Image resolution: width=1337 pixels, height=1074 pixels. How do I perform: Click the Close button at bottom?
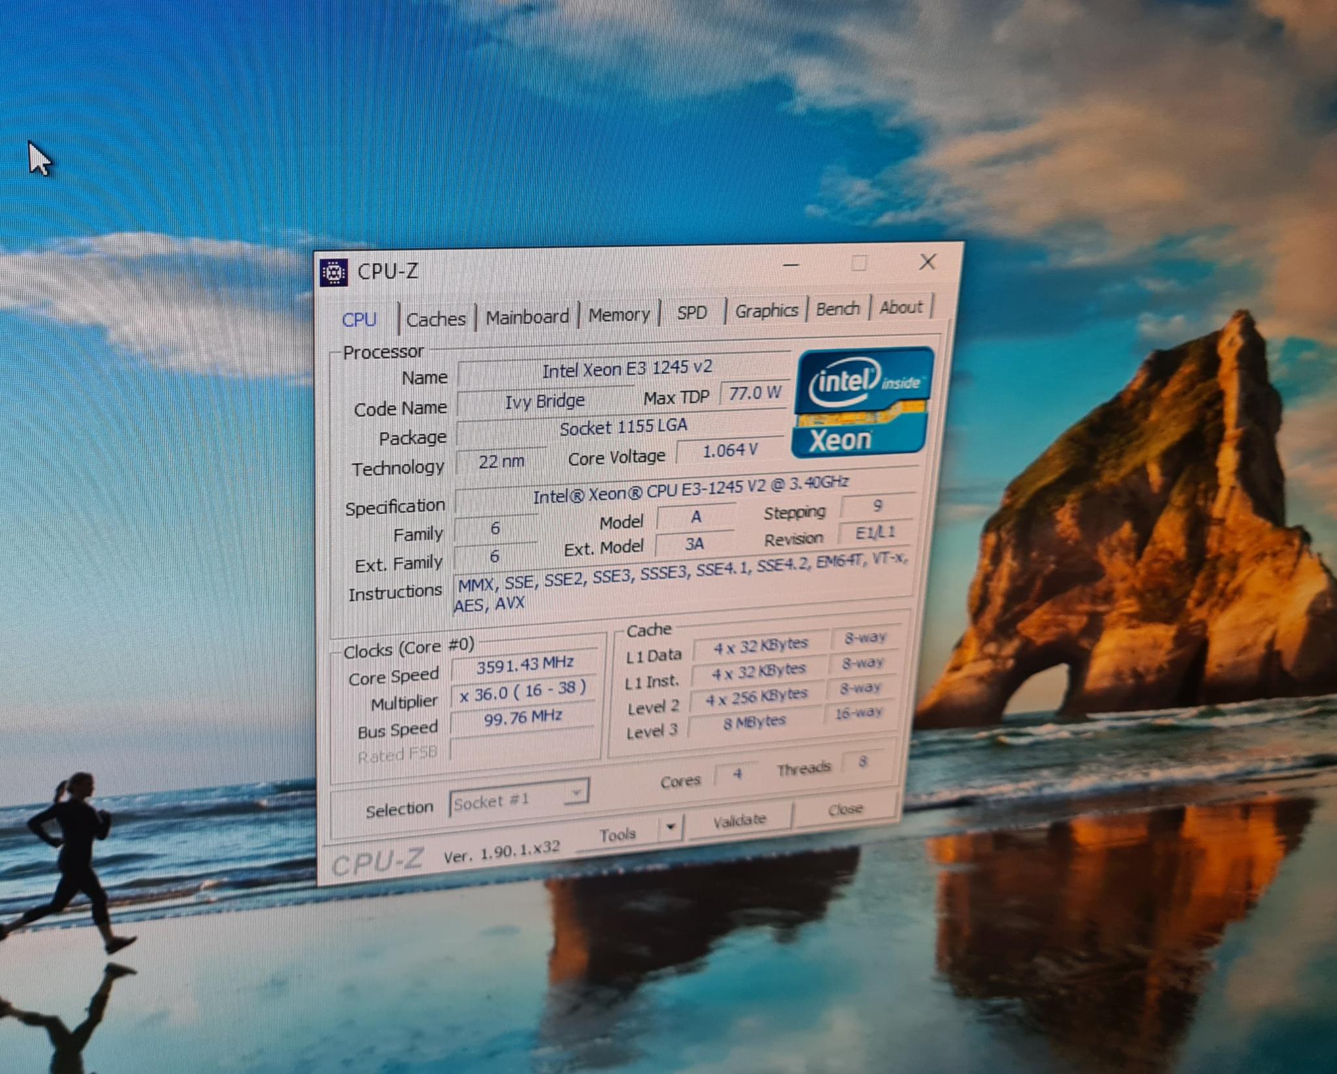point(845,809)
